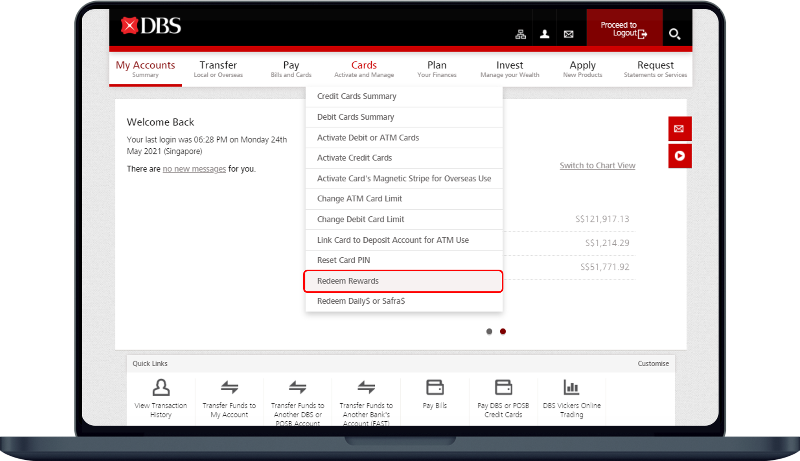800x461 pixels.
Task: Click the search magnifier icon
Action: click(x=675, y=34)
